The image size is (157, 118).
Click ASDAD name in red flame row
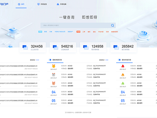[x=139, y=66]
